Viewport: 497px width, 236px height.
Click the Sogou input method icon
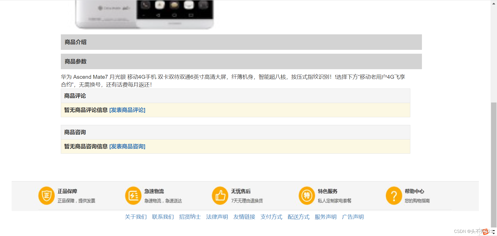(485, 232)
